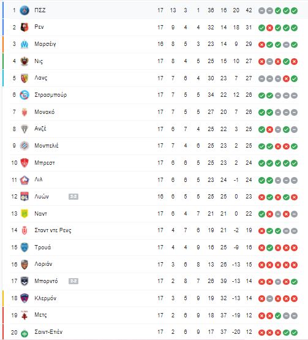Click the Σταντ ντε Ρενς team name
Image resolution: width=308 pixels, height=340 pixels.
(x=53, y=230)
